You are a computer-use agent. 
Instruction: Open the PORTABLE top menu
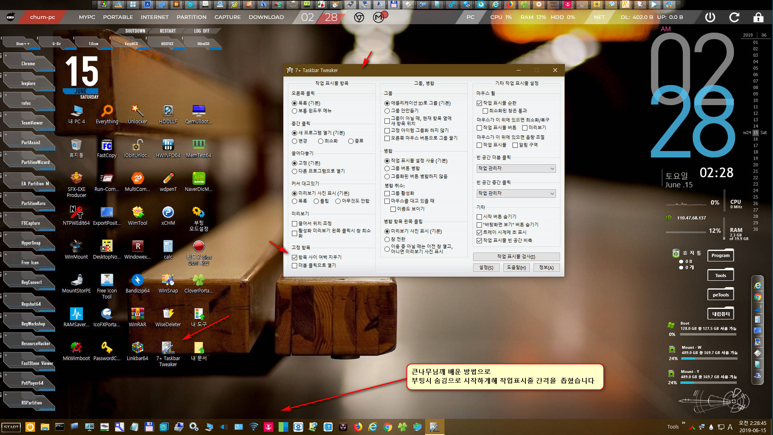coord(118,17)
